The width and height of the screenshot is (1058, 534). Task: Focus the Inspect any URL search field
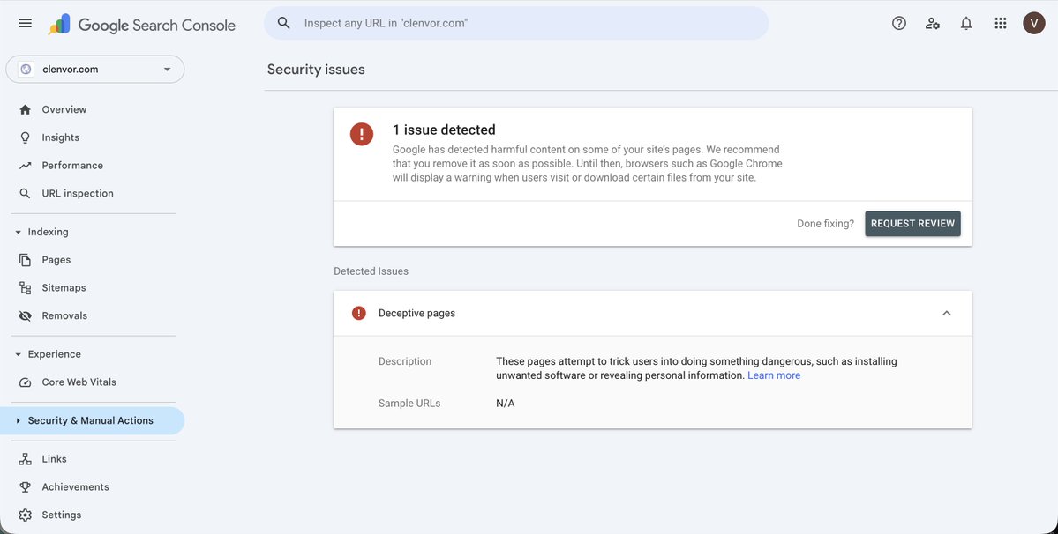pos(516,23)
